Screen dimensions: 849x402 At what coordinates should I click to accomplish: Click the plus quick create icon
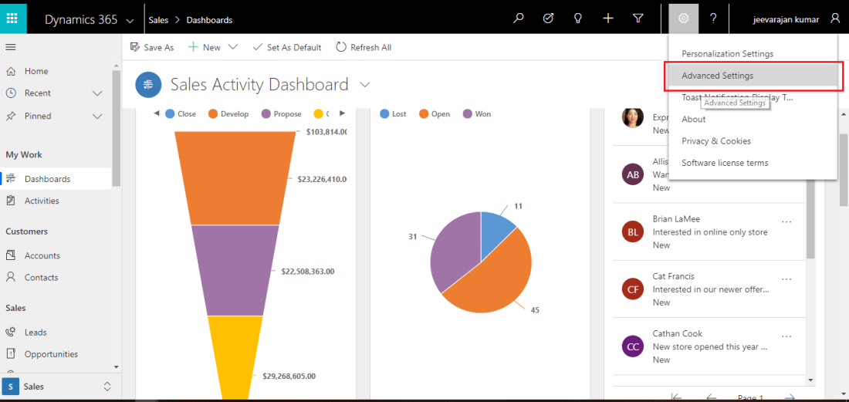[x=608, y=19]
